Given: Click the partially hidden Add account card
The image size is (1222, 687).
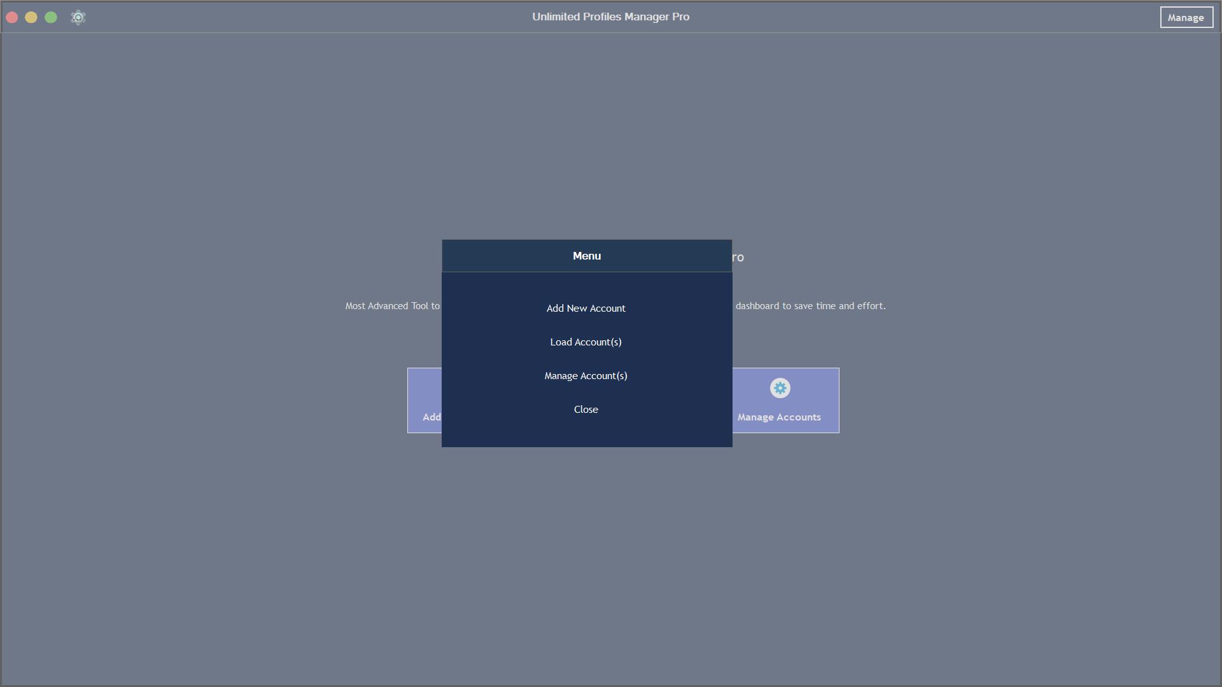Looking at the screenshot, I should point(423,400).
